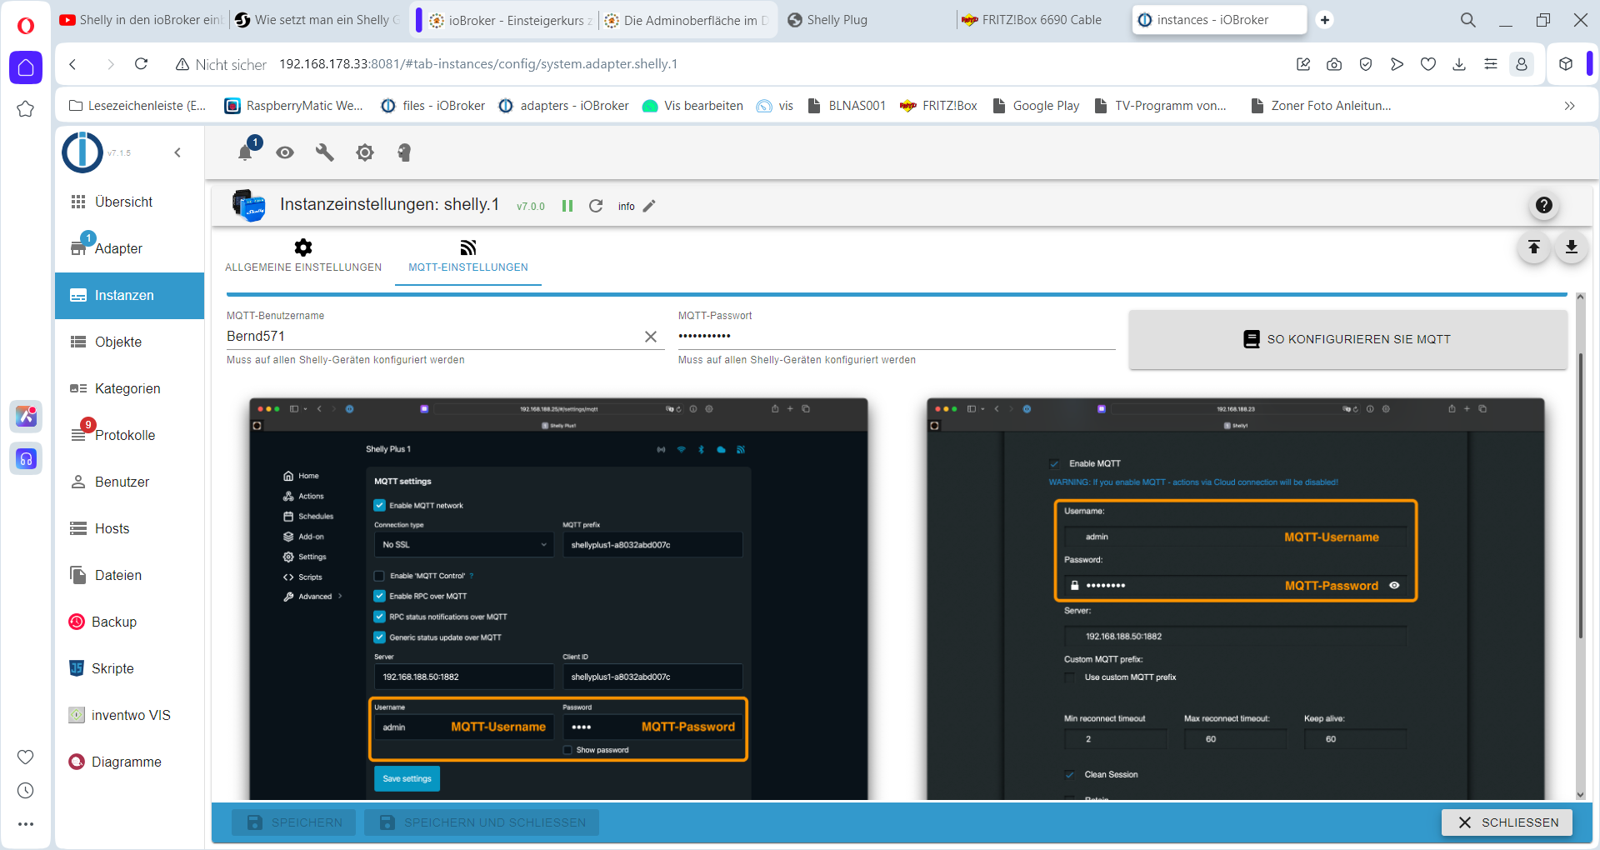
Task: Click the settings panel vertical scrollbar
Action: (1580, 496)
